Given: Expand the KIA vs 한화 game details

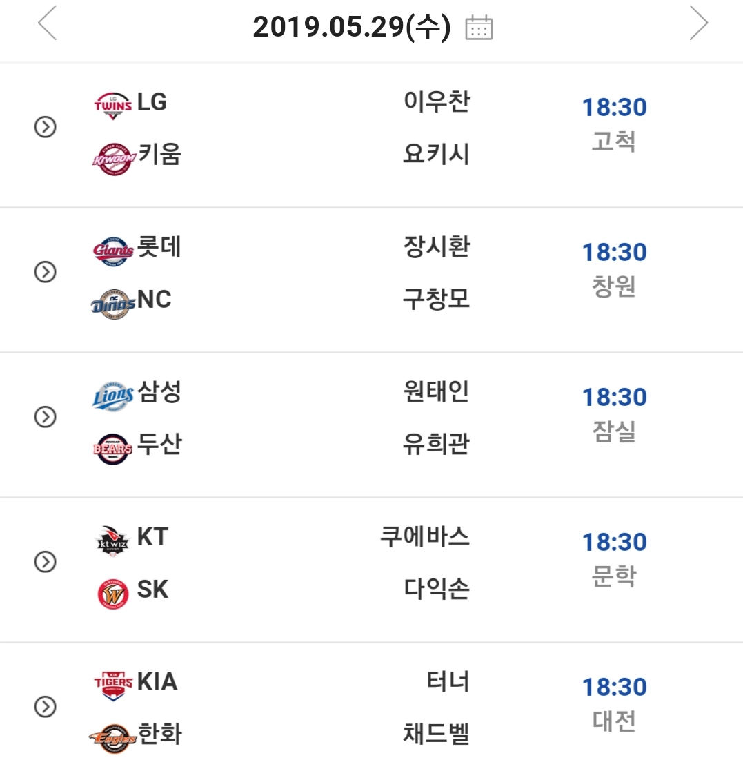Looking at the screenshot, I should (x=46, y=707).
